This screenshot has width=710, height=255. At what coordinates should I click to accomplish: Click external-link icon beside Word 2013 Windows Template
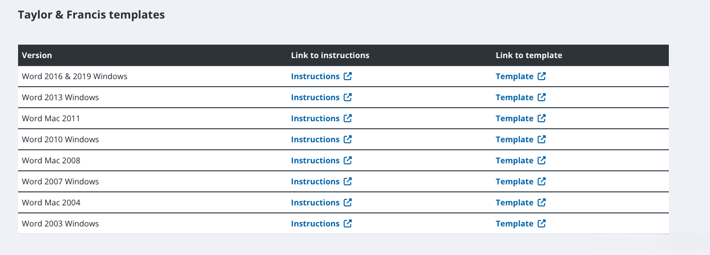541,98
